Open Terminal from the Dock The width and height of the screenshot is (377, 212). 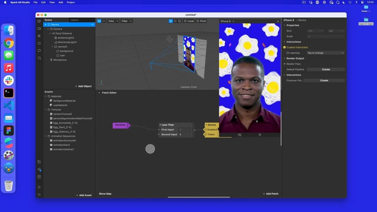pos(9,93)
